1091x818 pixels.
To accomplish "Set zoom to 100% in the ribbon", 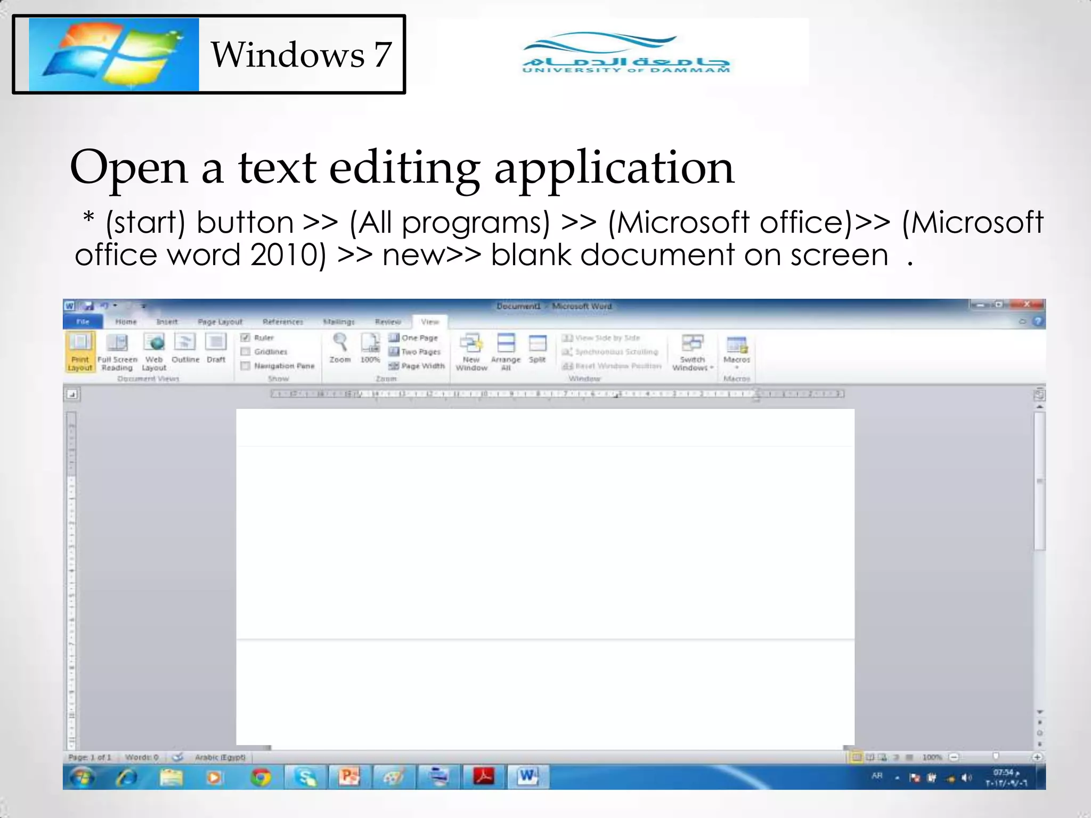I will pos(370,349).
